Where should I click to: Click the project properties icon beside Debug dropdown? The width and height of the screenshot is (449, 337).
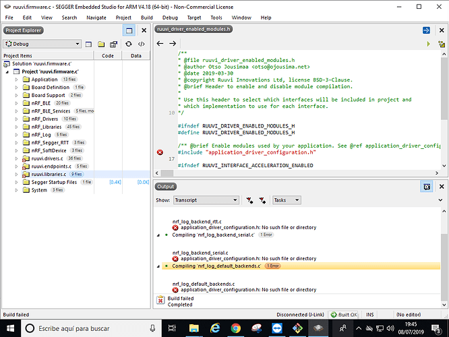(x=89, y=44)
